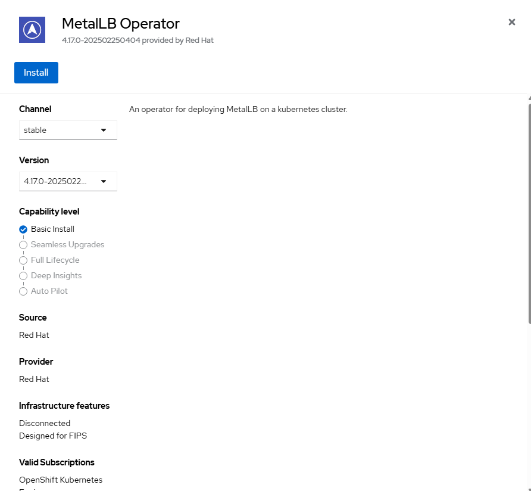Click the Source heading
531x491 pixels.
(33, 318)
